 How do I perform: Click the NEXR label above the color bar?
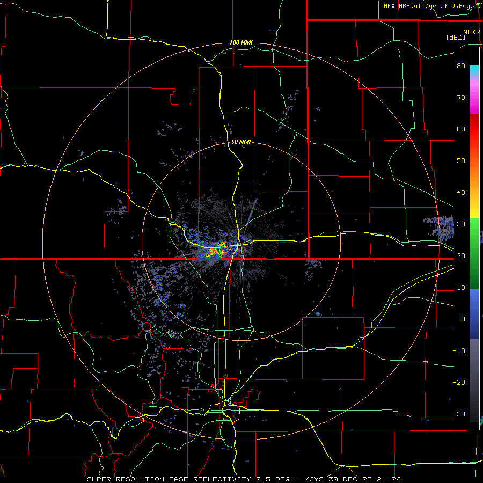pyautogui.click(x=471, y=32)
